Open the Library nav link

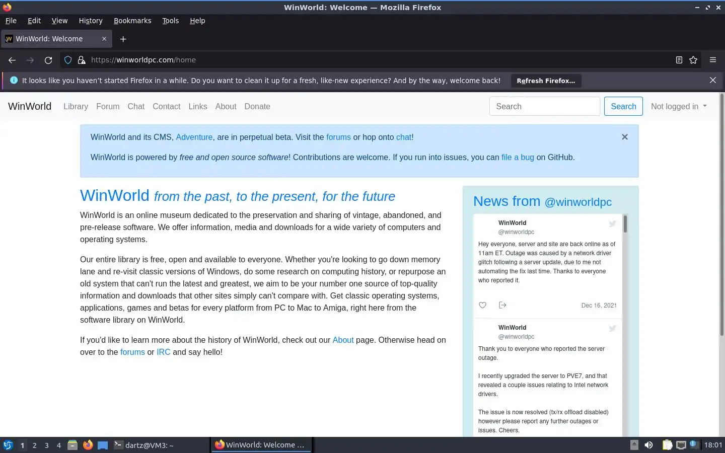click(x=76, y=106)
